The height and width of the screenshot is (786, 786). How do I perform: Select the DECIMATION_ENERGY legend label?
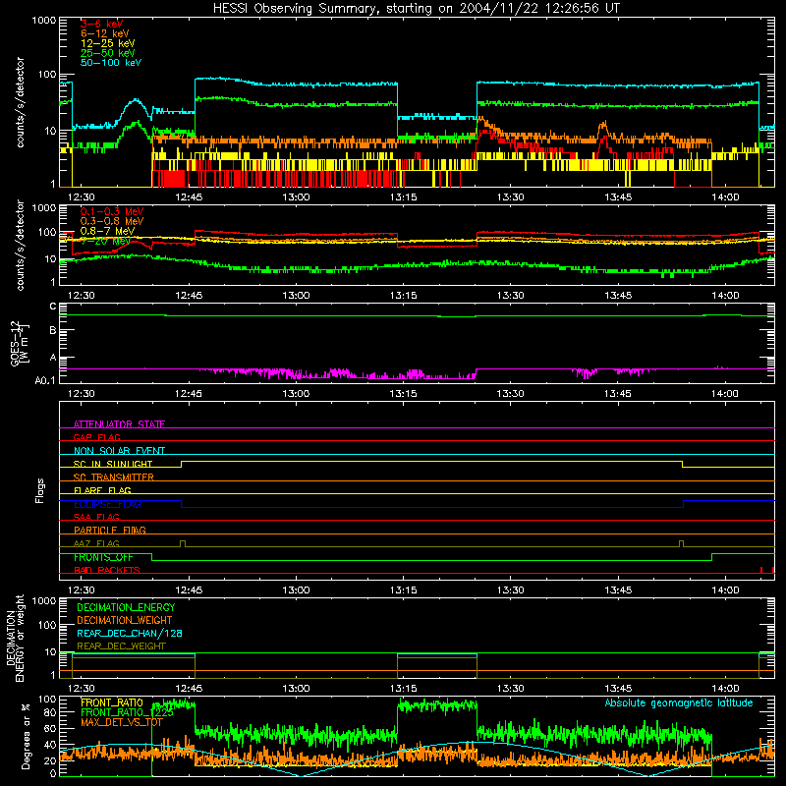[x=126, y=607]
